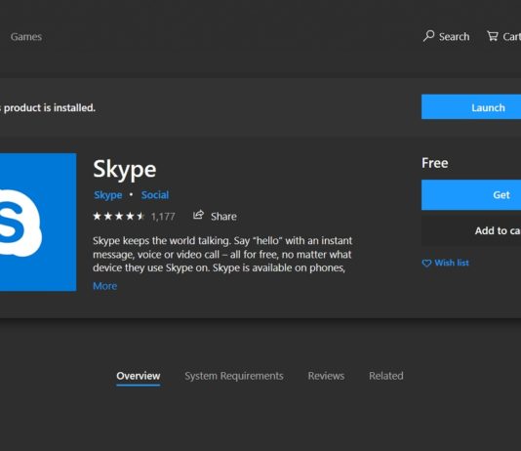Open the System Requirements tab

click(234, 376)
